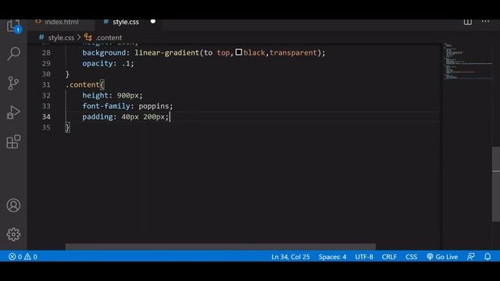The height and width of the screenshot is (281, 500).
Task: Click the unsaved dot on style.css tab
Action: click(153, 22)
